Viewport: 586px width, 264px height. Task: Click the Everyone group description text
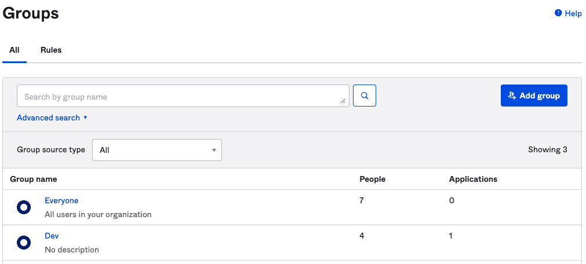coord(98,214)
